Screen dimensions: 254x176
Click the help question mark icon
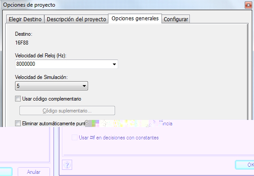[x=67, y=165]
